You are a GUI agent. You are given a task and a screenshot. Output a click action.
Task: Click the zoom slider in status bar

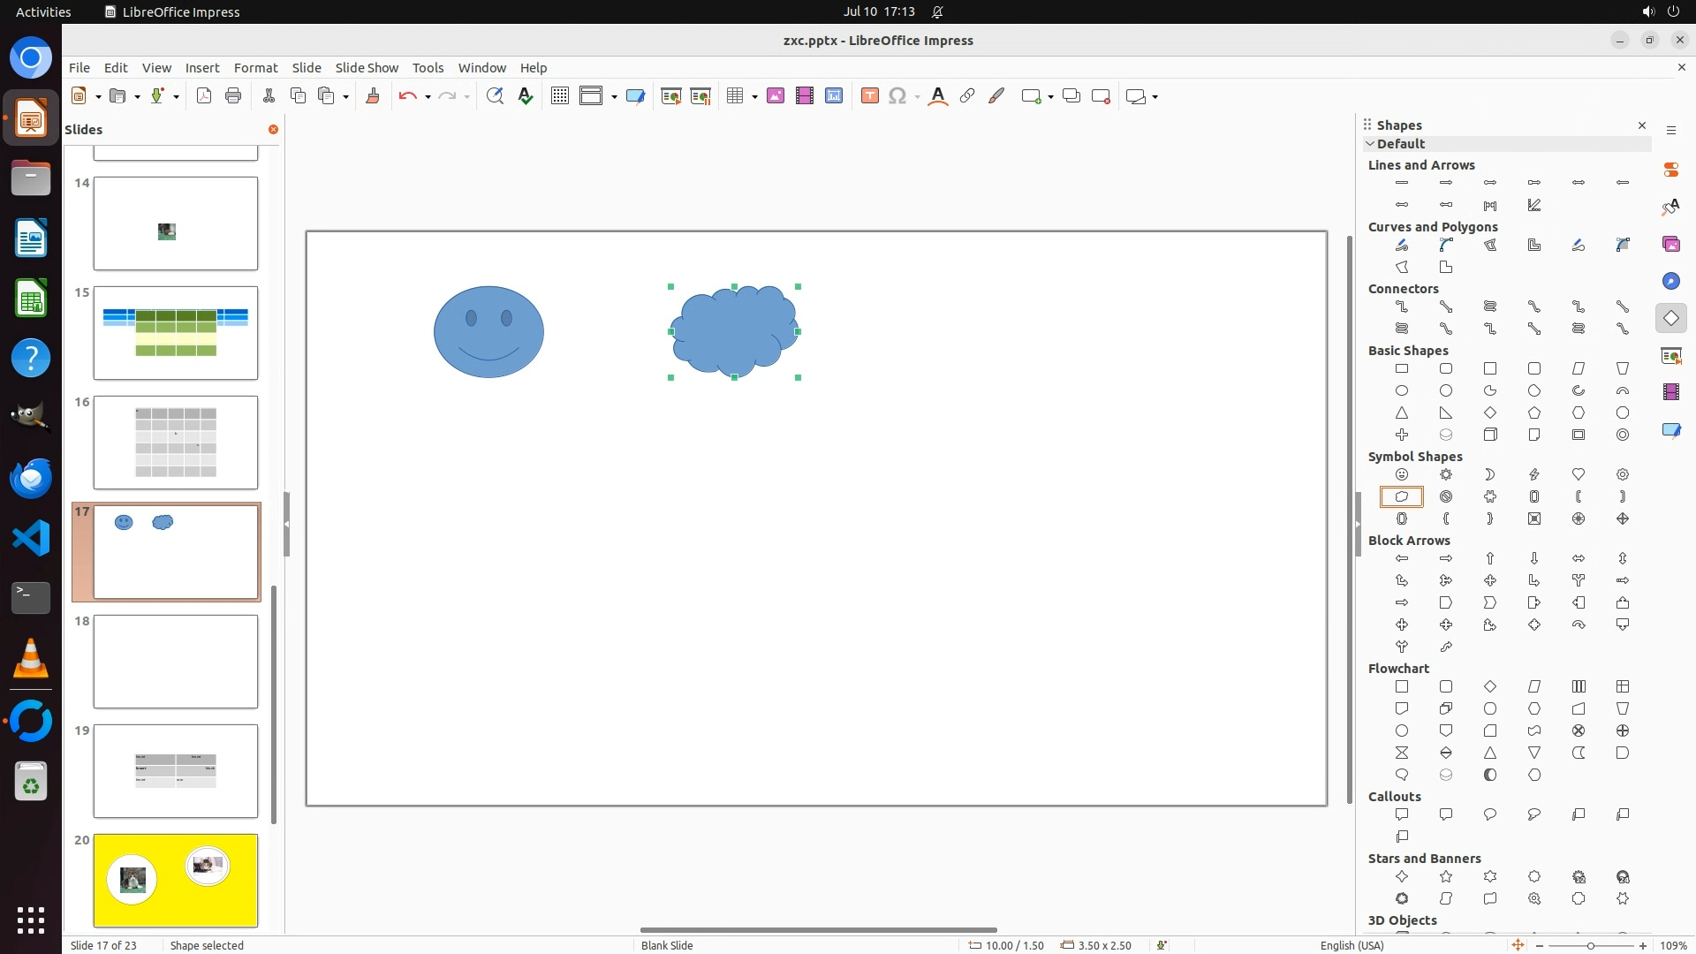tap(1590, 945)
